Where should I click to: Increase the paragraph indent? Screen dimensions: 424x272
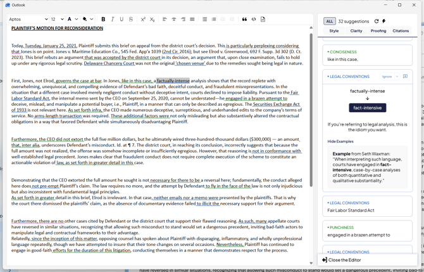click(x=232, y=19)
